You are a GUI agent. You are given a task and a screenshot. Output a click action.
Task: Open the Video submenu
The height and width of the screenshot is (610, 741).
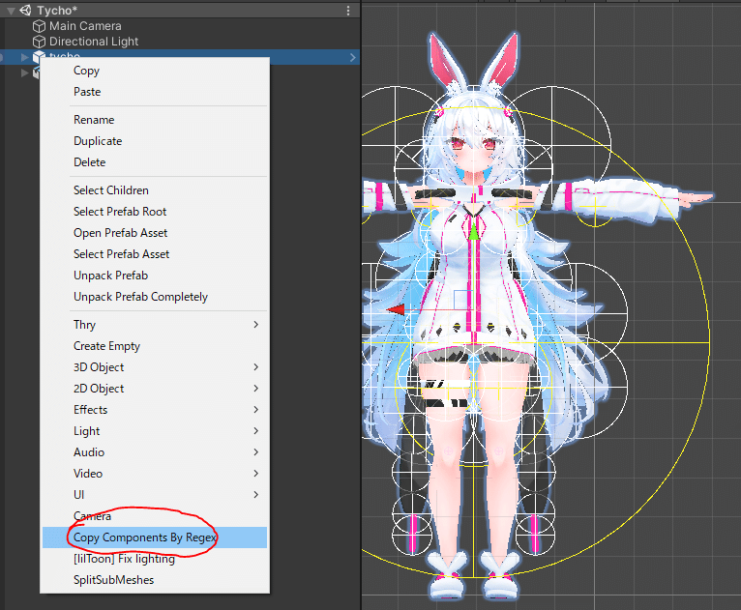click(155, 474)
